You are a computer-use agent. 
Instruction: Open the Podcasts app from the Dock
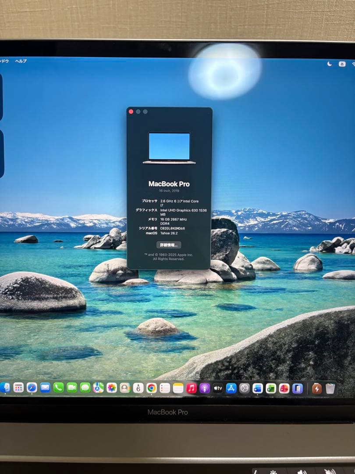(x=205, y=388)
